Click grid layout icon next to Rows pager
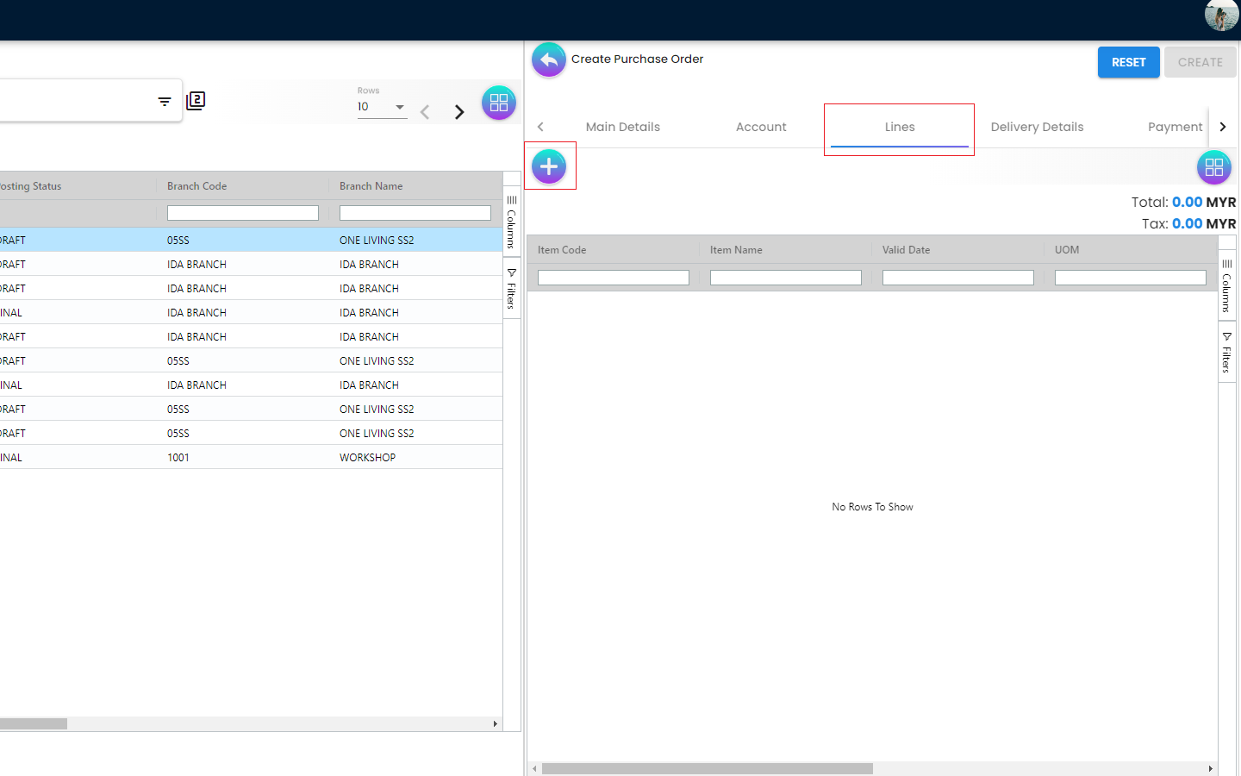The height and width of the screenshot is (776, 1241). pyautogui.click(x=498, y=103)
